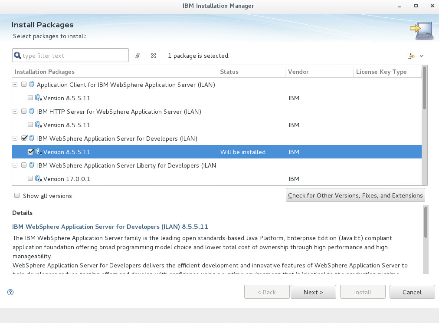Image resolution: width=439 pixels, height=323 pixels.
Task: Uncheck the highlighted Version 8.5.5.11 checkbox
Action: (30, 152)
